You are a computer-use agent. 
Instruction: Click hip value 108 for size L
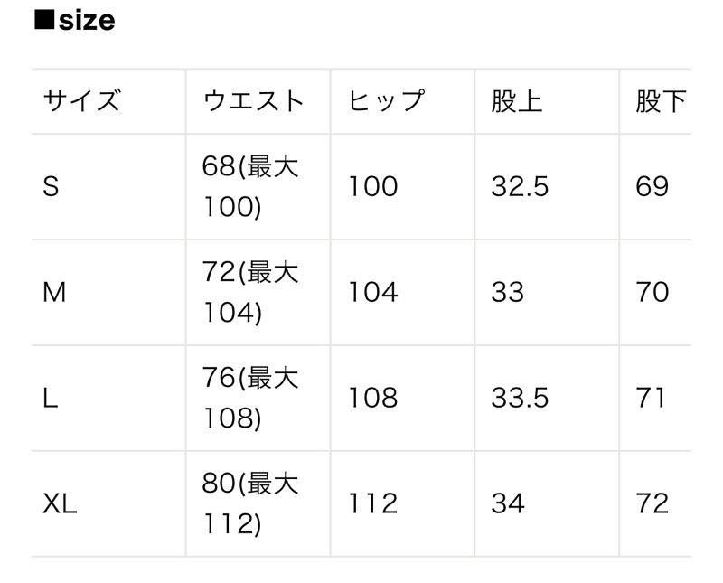(x=373, y=398)
